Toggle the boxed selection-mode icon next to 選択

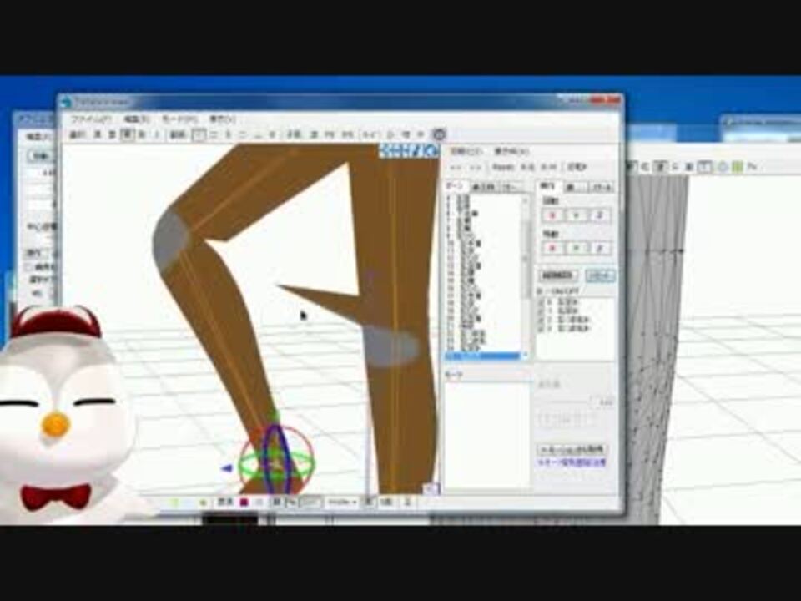point(128,135)
